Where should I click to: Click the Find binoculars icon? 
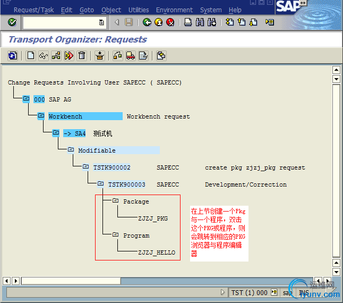tap(200, 22)
